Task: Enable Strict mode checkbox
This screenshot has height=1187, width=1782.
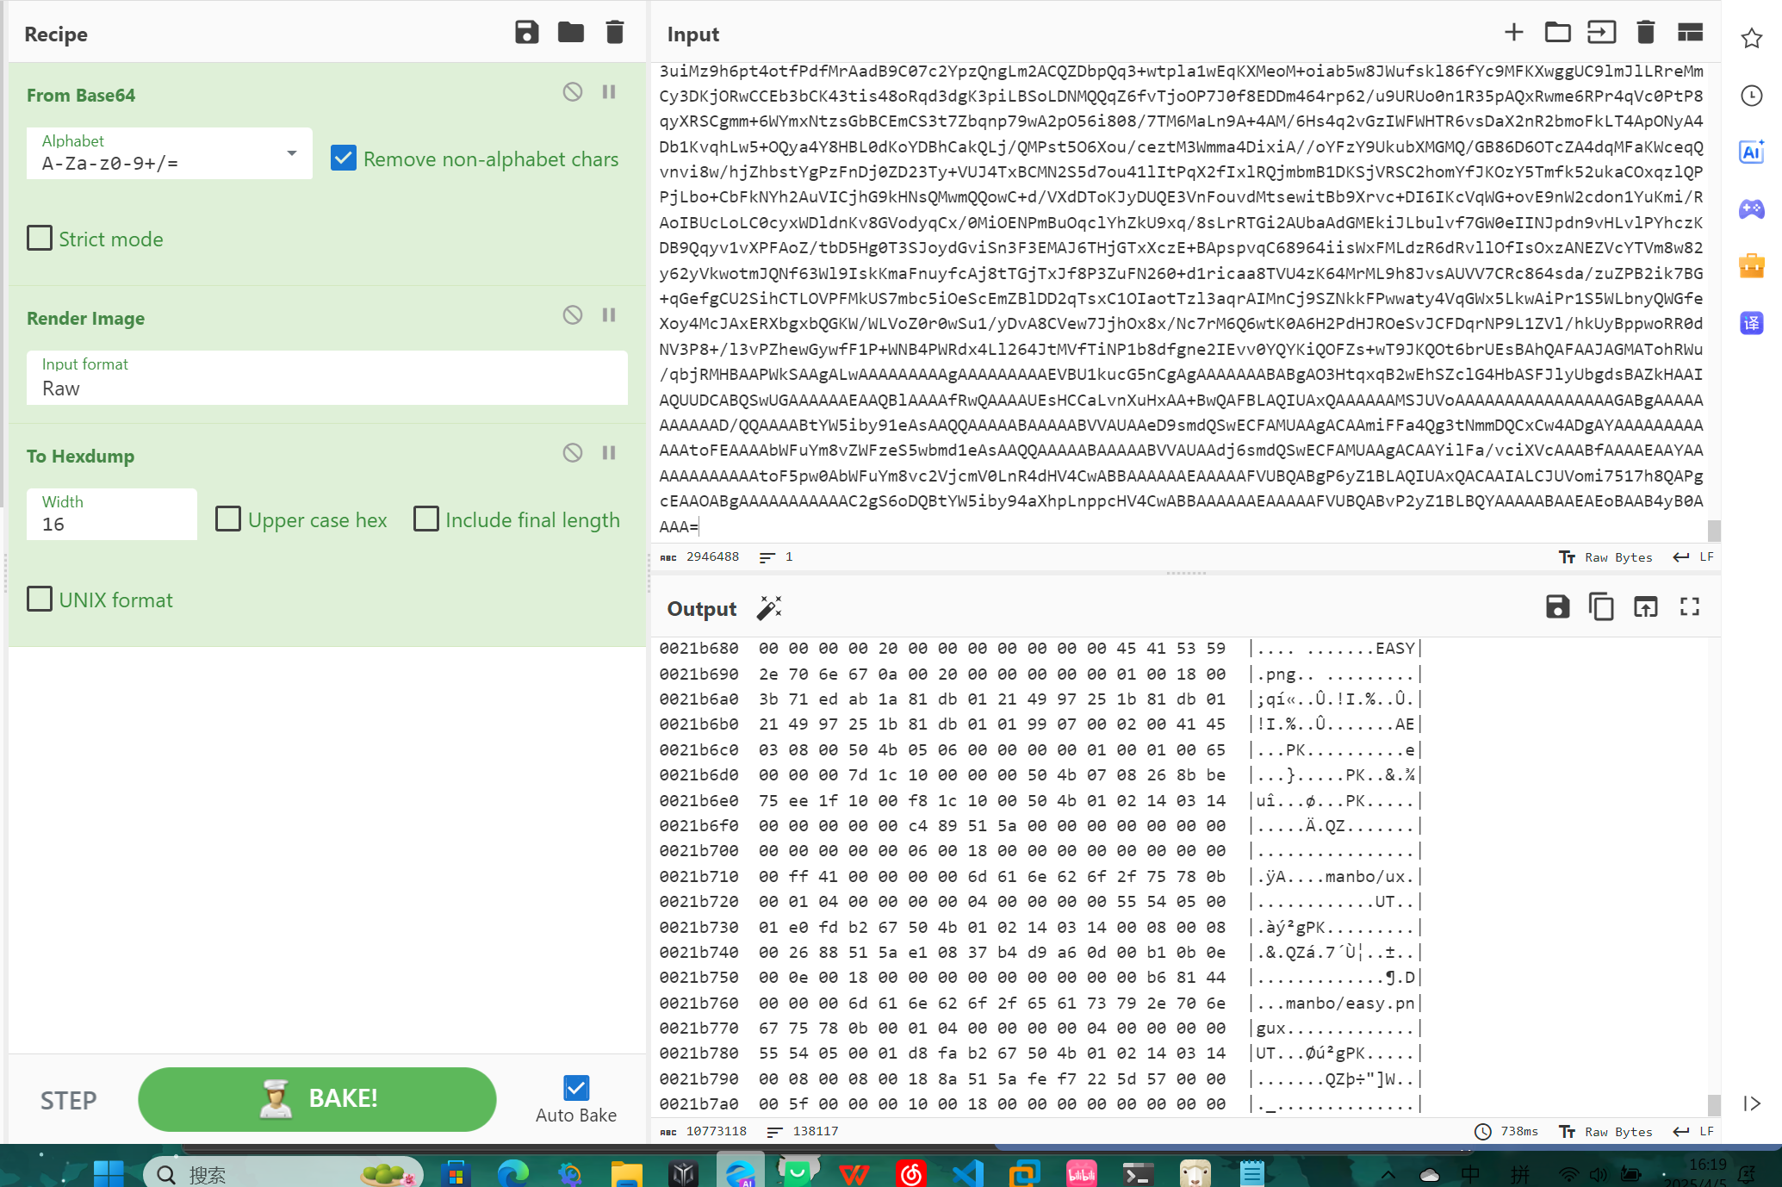Action: [40, 239]
